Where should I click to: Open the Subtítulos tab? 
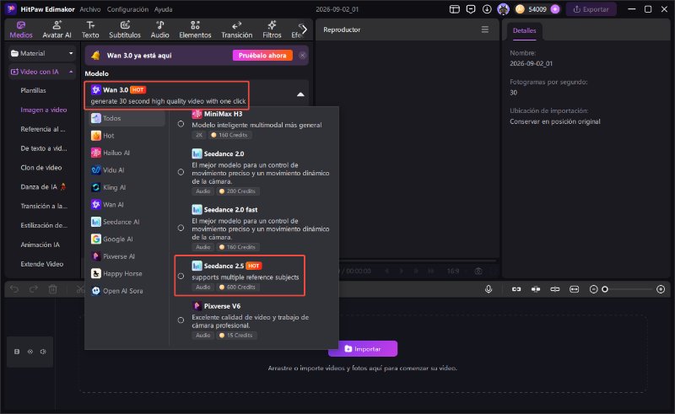coord(125,30)
